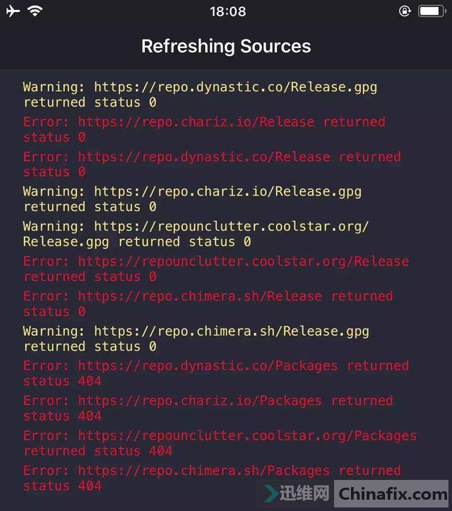The height and width of the screenshot is (511, 452).
Task: Tap the airplane mode icon
Action: pos(13,11)
